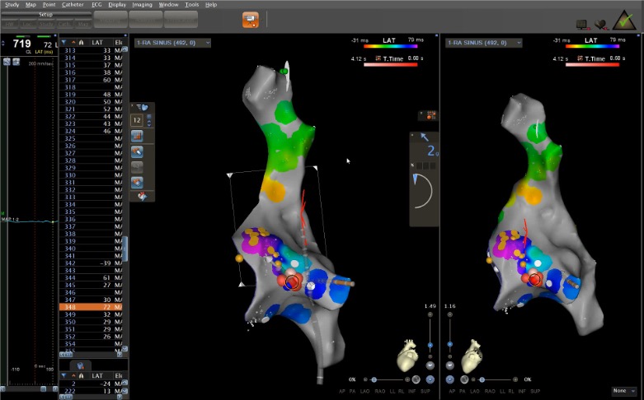
Task: Click the heart filter icon atop floating toolbar
Action: tap(140, 106)
